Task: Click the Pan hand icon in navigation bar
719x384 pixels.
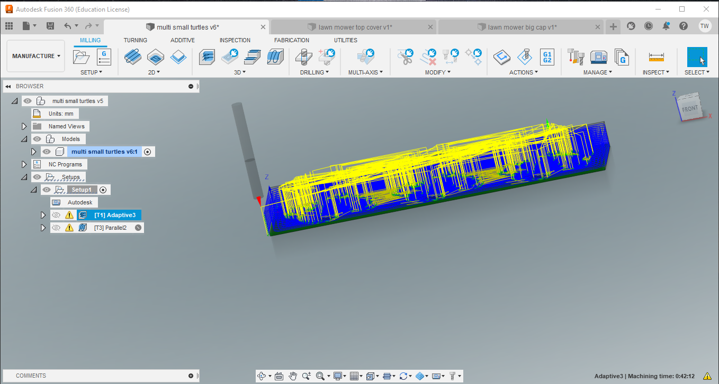Action: coord(293,376)
